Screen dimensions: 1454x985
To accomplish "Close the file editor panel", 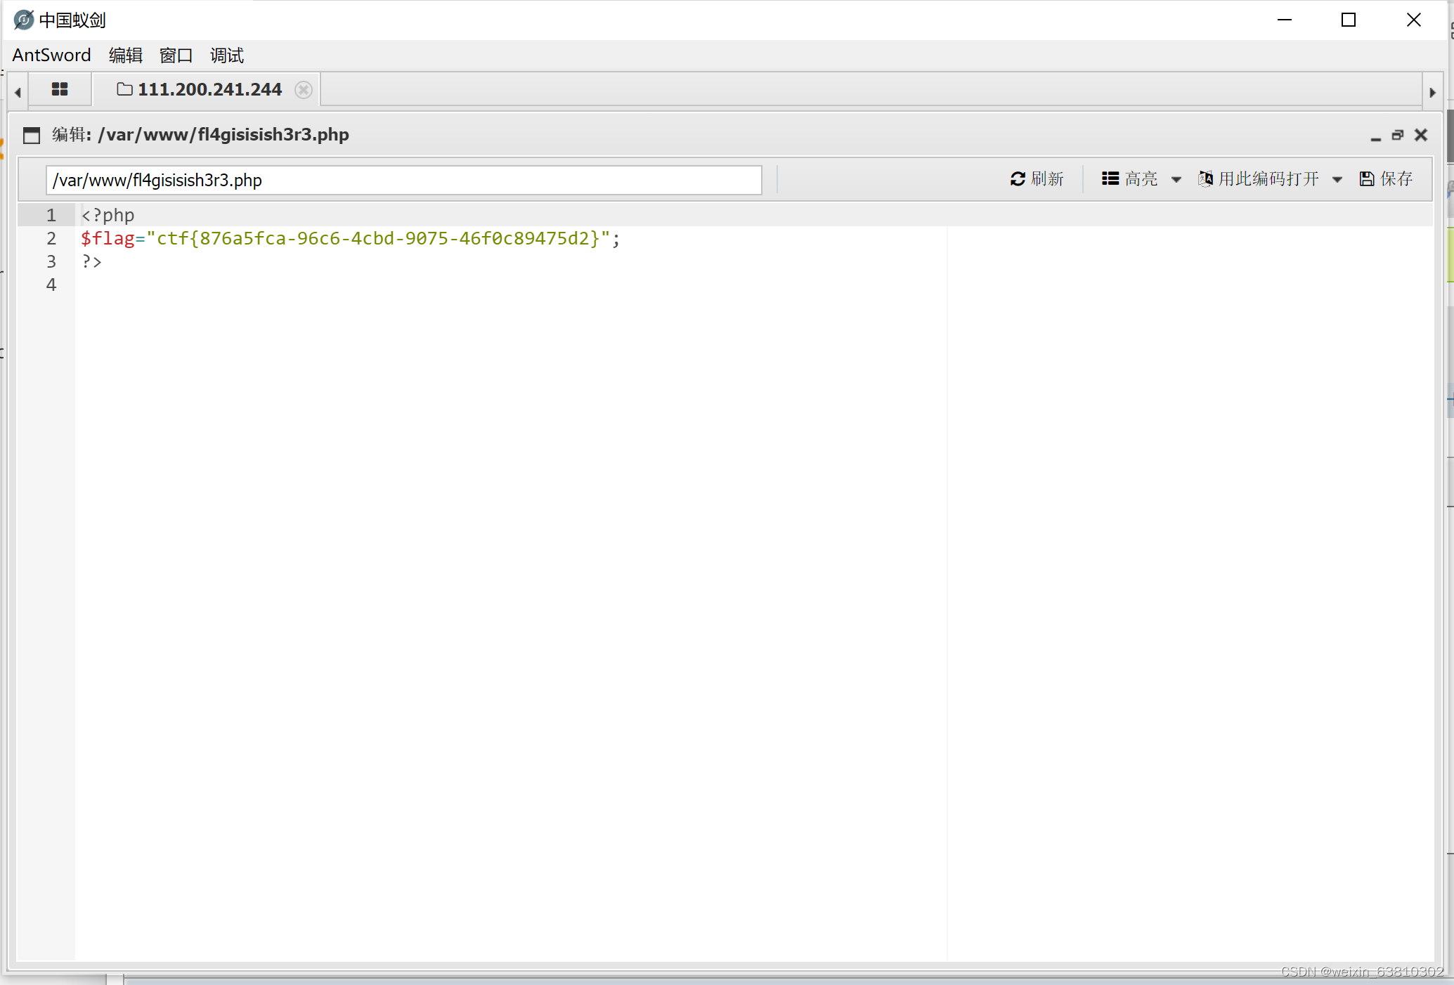I will (x=1421, y=135).
